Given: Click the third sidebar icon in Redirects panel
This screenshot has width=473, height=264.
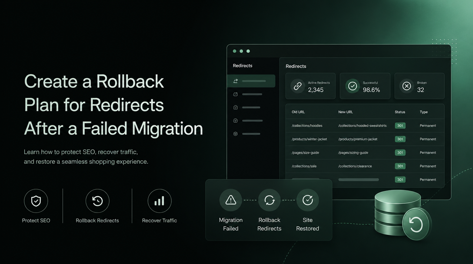Looking at the screenshot, I should (236, 107).
